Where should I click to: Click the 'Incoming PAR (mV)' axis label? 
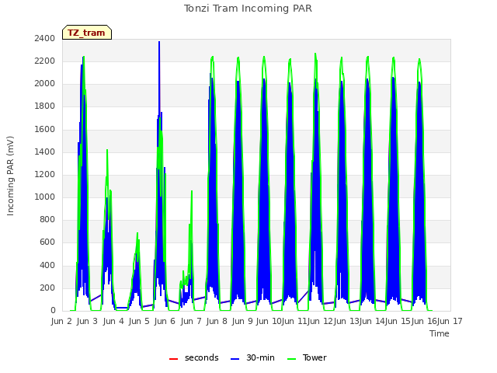coord(10,176)
